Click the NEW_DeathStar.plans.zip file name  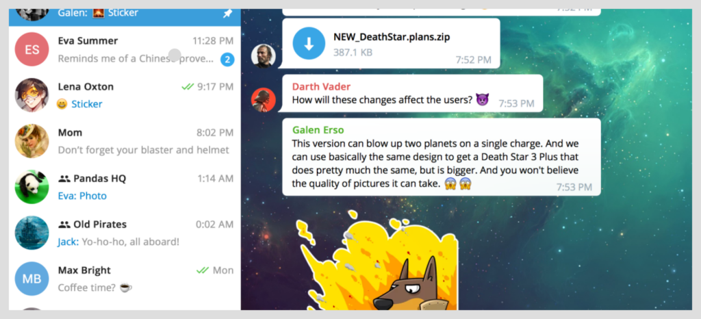(x=392, y=37)
